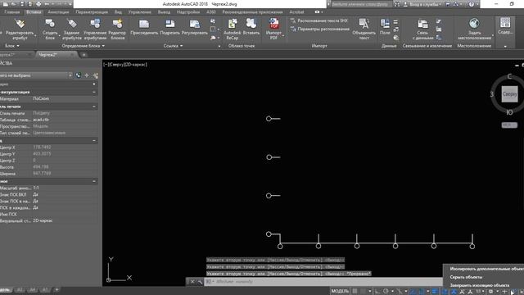Toggle isolate objects icon in status bar
This screenshot has height=295, width=524.
point(515,292)
